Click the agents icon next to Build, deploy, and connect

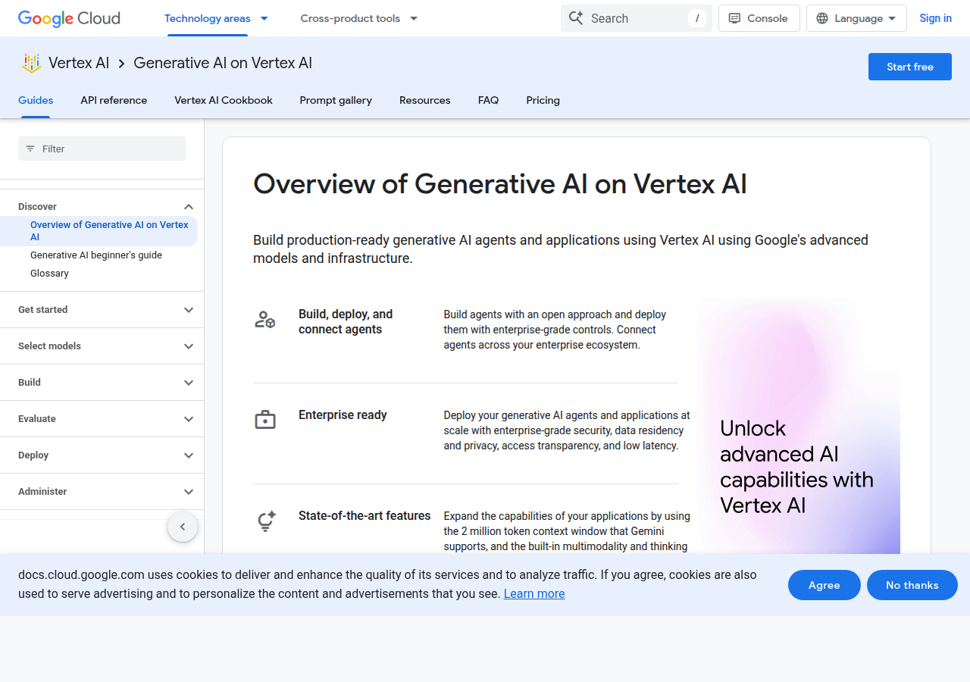264,319
